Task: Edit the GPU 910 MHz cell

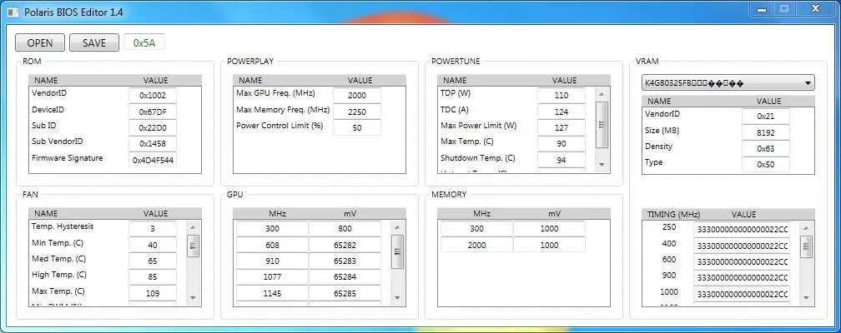Action: pos(272,261)
